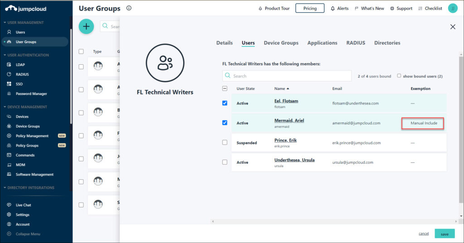Image resolution: width=464 pixels, height=243 pixels.
Task: Open Support
Action: tap(401, 8)
